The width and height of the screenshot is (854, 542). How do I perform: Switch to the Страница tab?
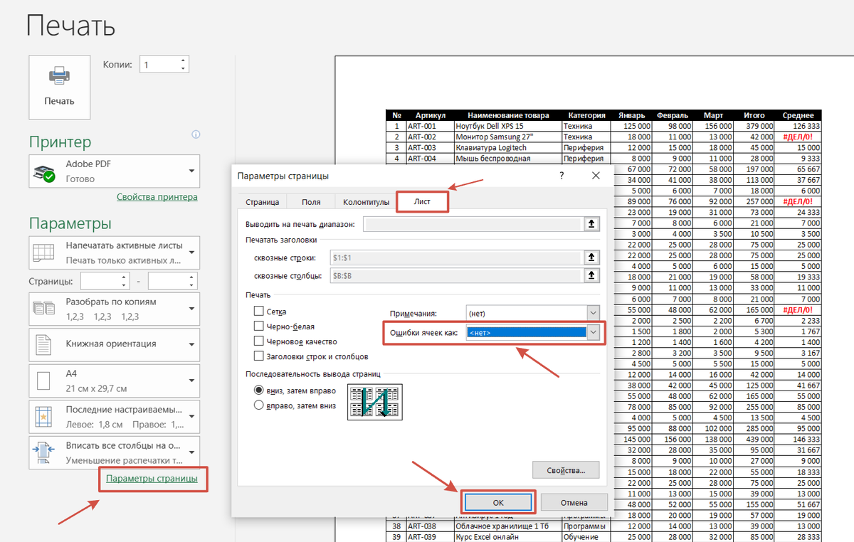click(x=263, y=202)
